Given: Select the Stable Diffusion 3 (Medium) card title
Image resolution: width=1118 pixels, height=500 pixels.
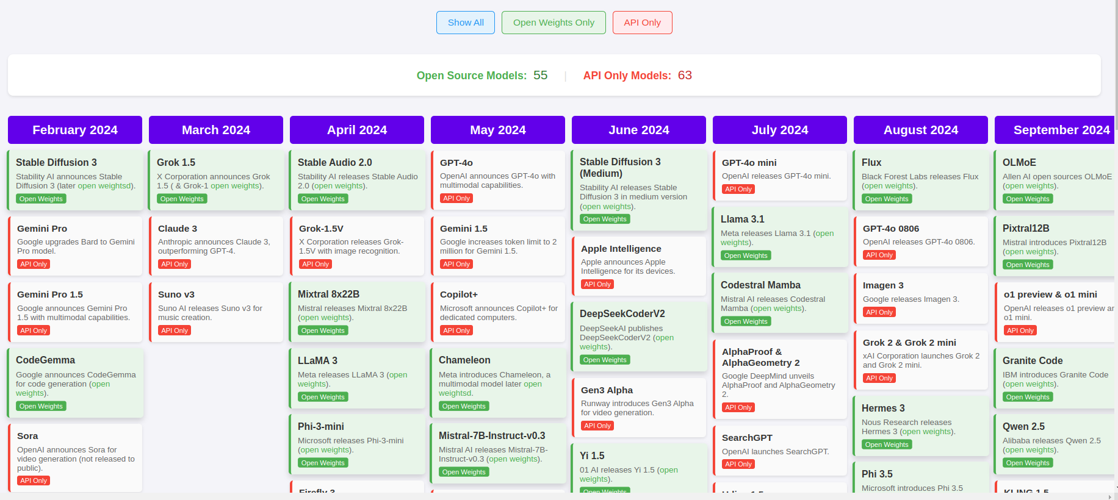Looking at the screenshot, I should (x=620, y=167).
